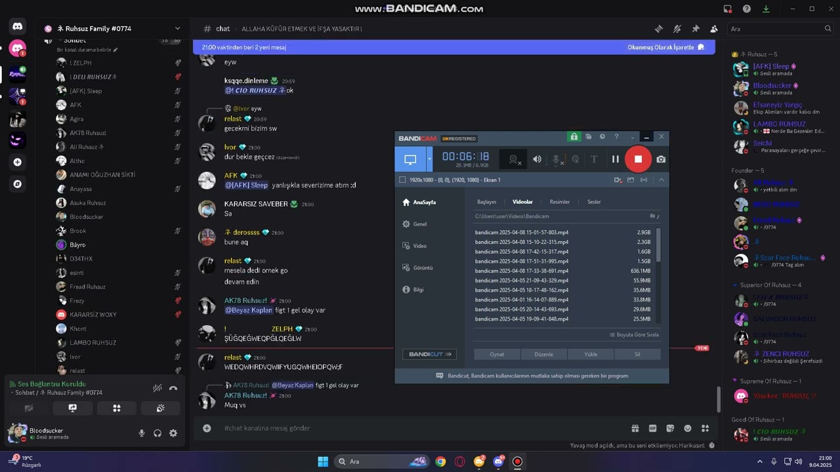Image resolution: width=840 pixels, height=472 pixels.
Task: Switch to Resimler tab in Bandicam
Action: pos(560,202)
